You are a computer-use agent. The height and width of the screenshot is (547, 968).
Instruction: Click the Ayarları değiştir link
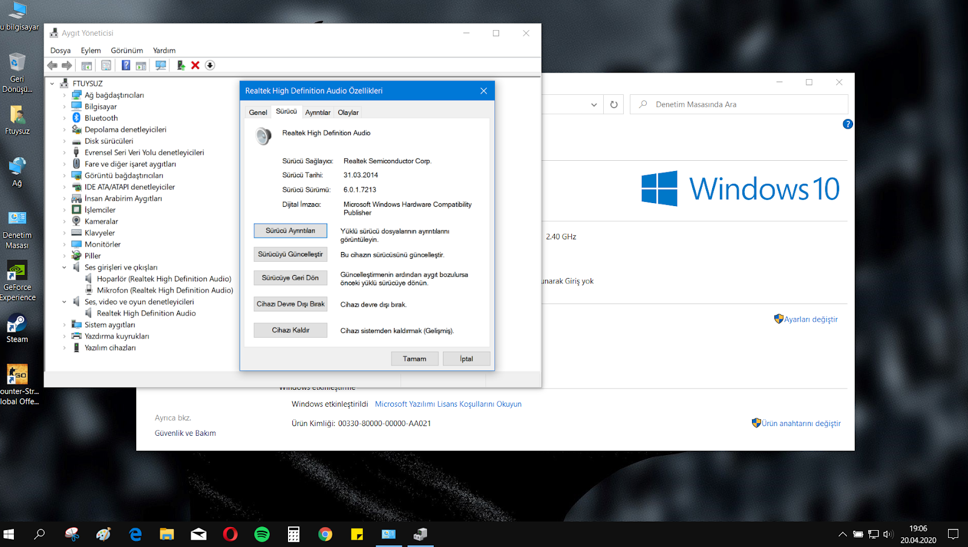811,319
